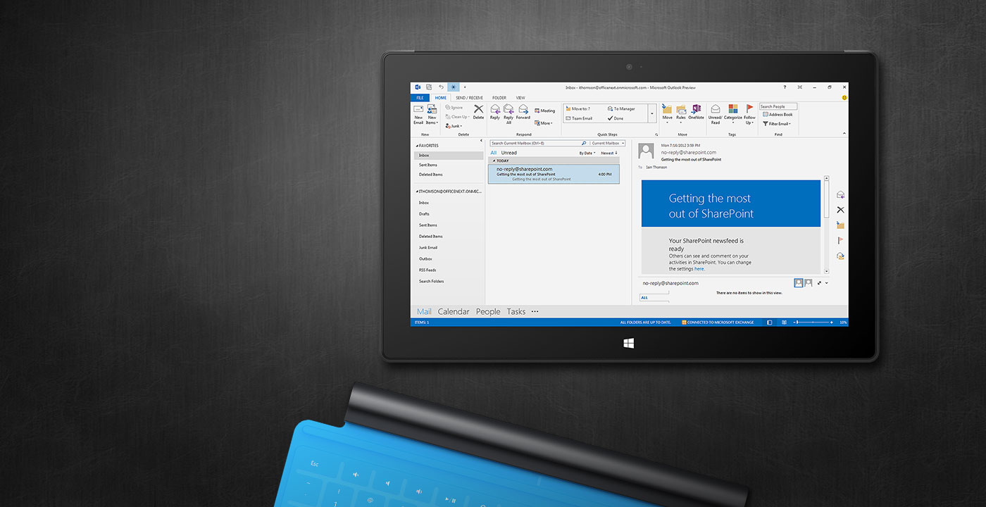Click the smiley feedback icon
This screenshot has height=507, width=986.
click(844, 98)
